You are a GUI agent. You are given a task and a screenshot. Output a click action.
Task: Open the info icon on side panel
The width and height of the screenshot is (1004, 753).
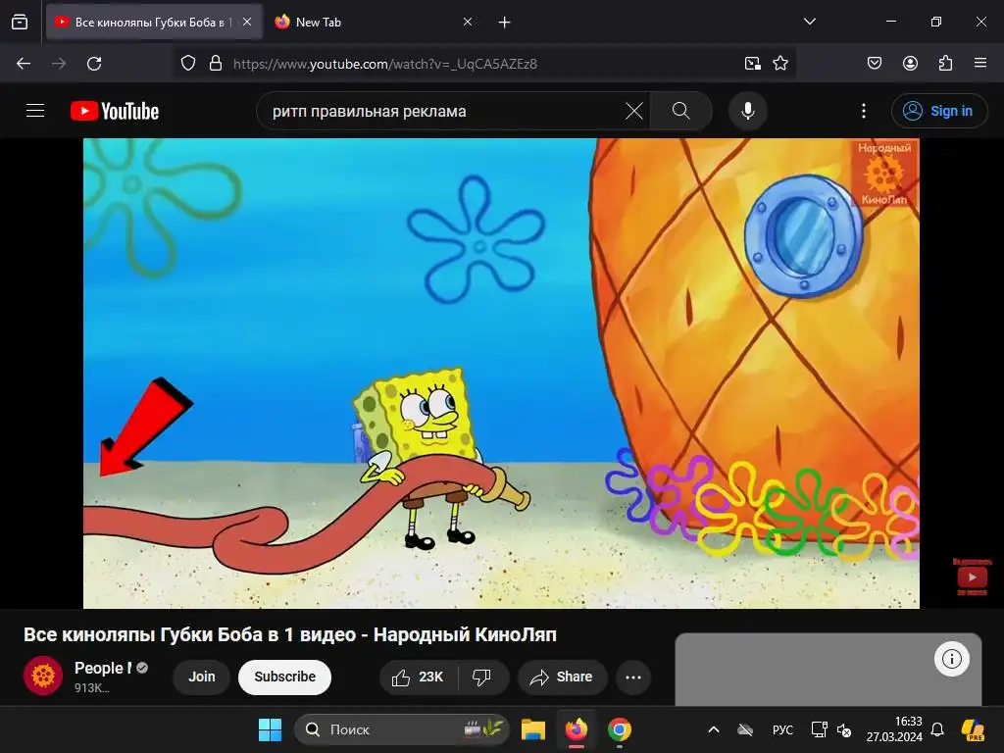951,659
